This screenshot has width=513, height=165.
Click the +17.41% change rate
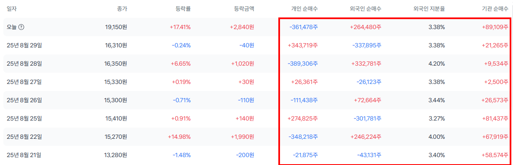pyautogui.click(x=180, y=27)
